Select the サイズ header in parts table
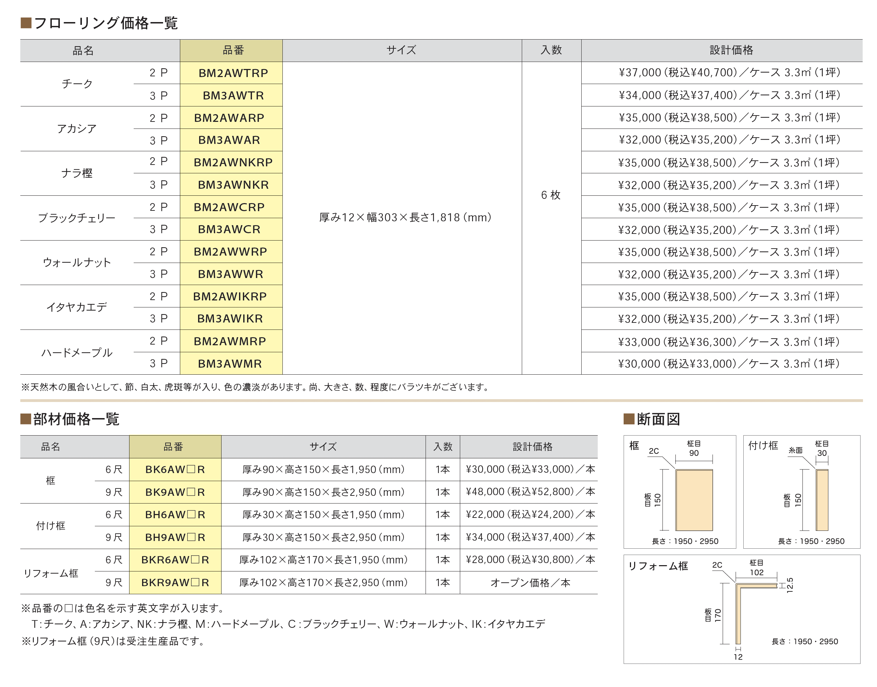This screenshot has height=687, width=877. tap(323, 447)
